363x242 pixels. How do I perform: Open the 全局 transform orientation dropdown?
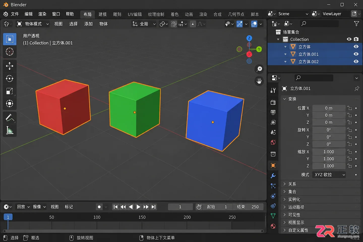tap(144, 24)
